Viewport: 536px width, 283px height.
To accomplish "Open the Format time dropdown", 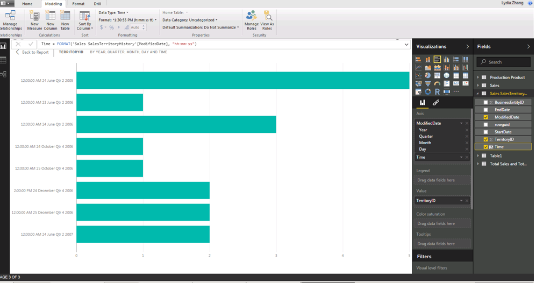I will point(127,20).
